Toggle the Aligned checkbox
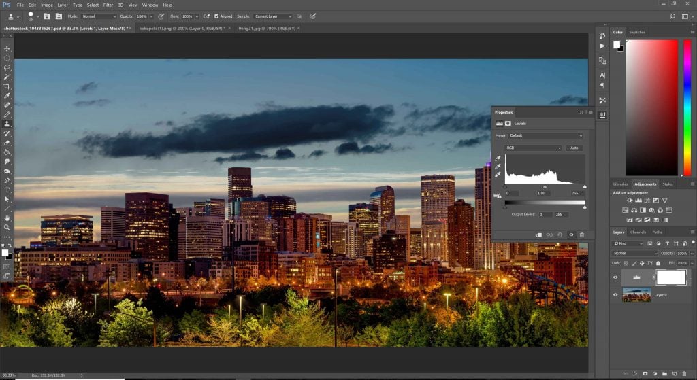This screenshot has height=380, width=697. coord(216,16)
